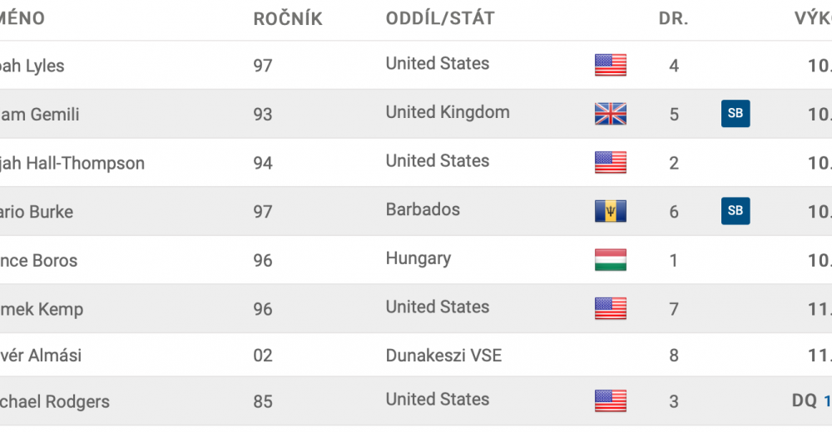Select the Almási result row
The height and width of the screenshot is (432, 832).
pos(416,355)
